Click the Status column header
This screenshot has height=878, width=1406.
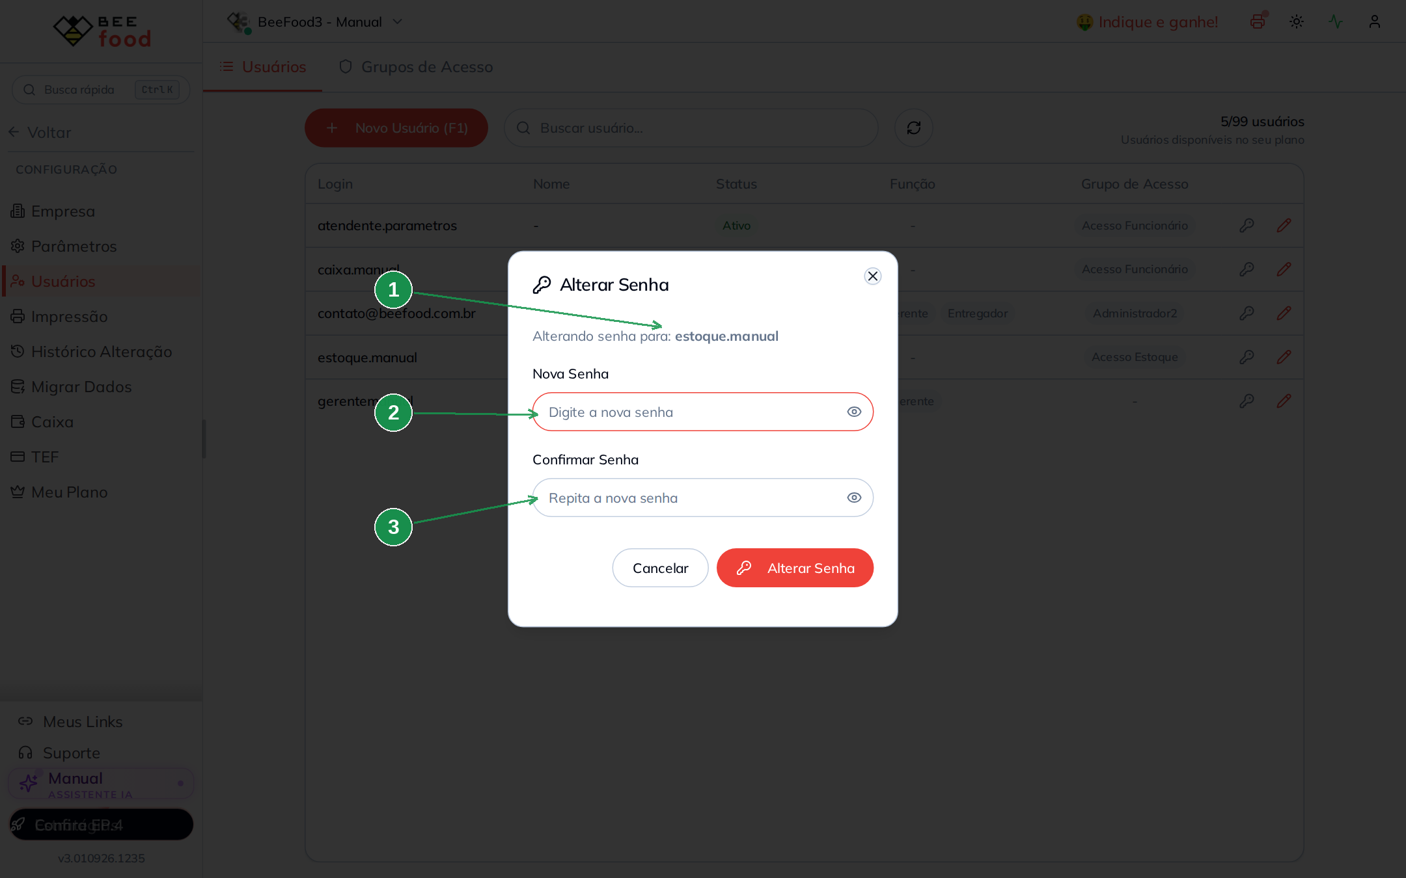click(736, 184)
